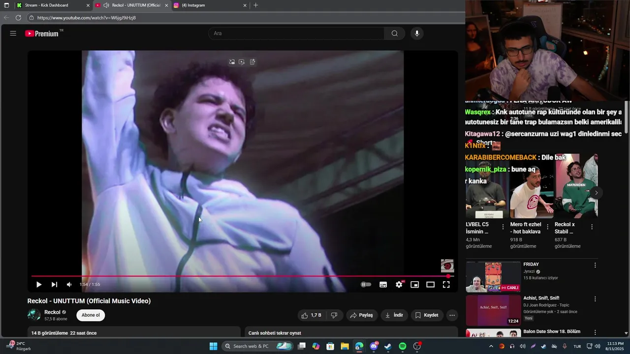Viewport: 630px width, 354px height.
Task: Show next Shorts with arrow chevron
Action: tap(596, 193)
